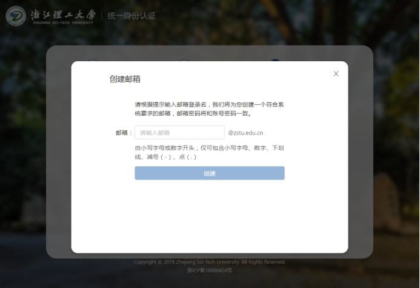420x288 pixels.
Task: Close the 创建邮箱 dialog with X
Action: click(x=336, y=74)
